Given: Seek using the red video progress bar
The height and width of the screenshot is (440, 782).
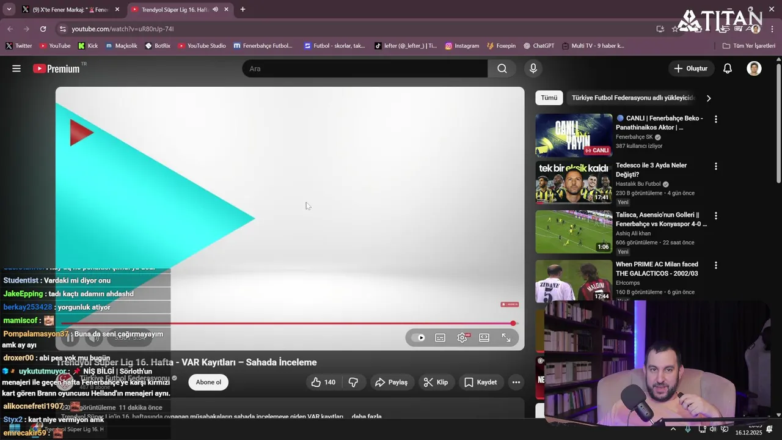Looking at the screenshot, I should [288, 323].
